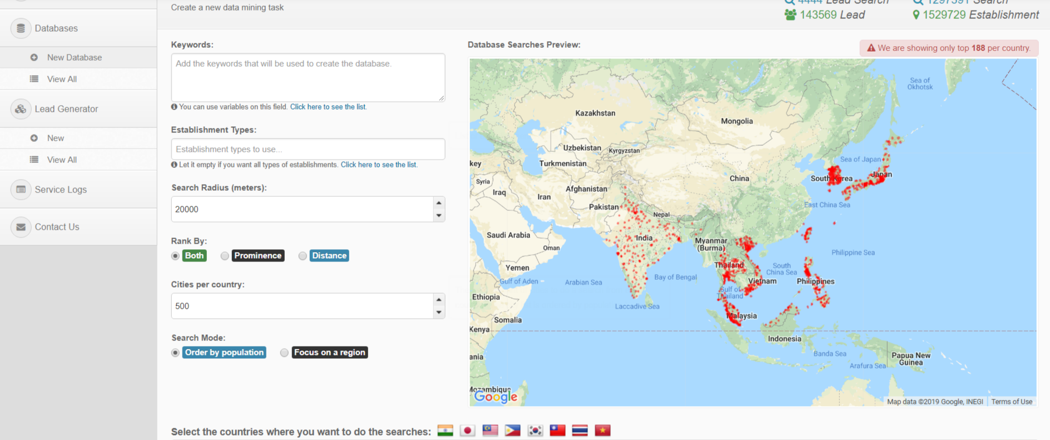This screenshot has height=440, width=1050.
Task: Click the Prominence label badge
Action: [x=258, y=256]
